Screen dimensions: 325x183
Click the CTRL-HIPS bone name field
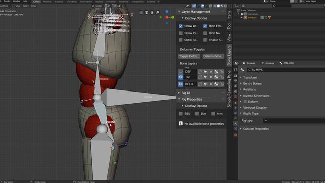(285, 70)
